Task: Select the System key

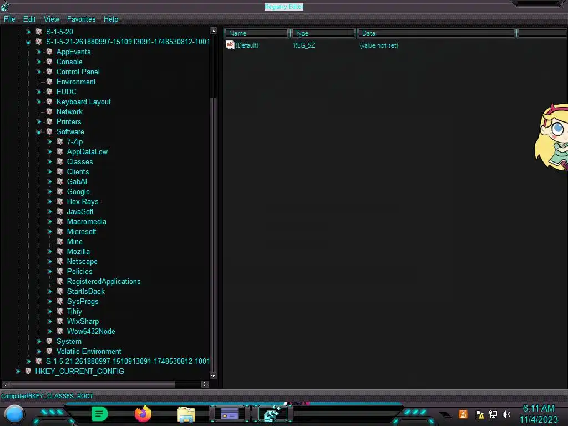Action: pos(69,342)
